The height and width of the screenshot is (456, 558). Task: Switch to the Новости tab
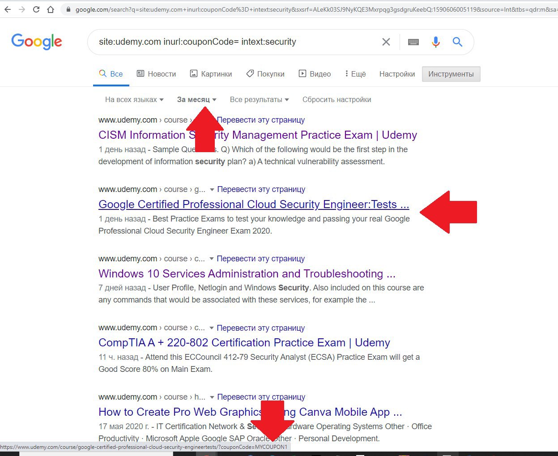point(156,74)
